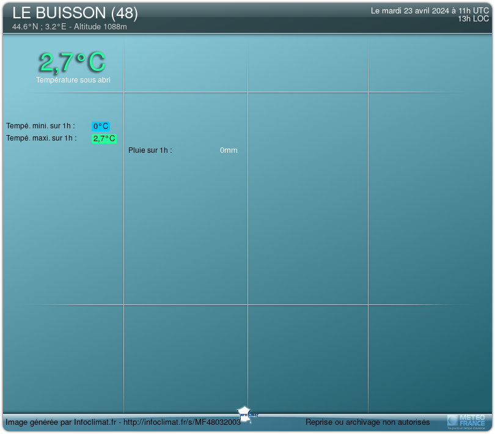Click the 'Infoclimat.fr' name in footer

coord(95,422)
